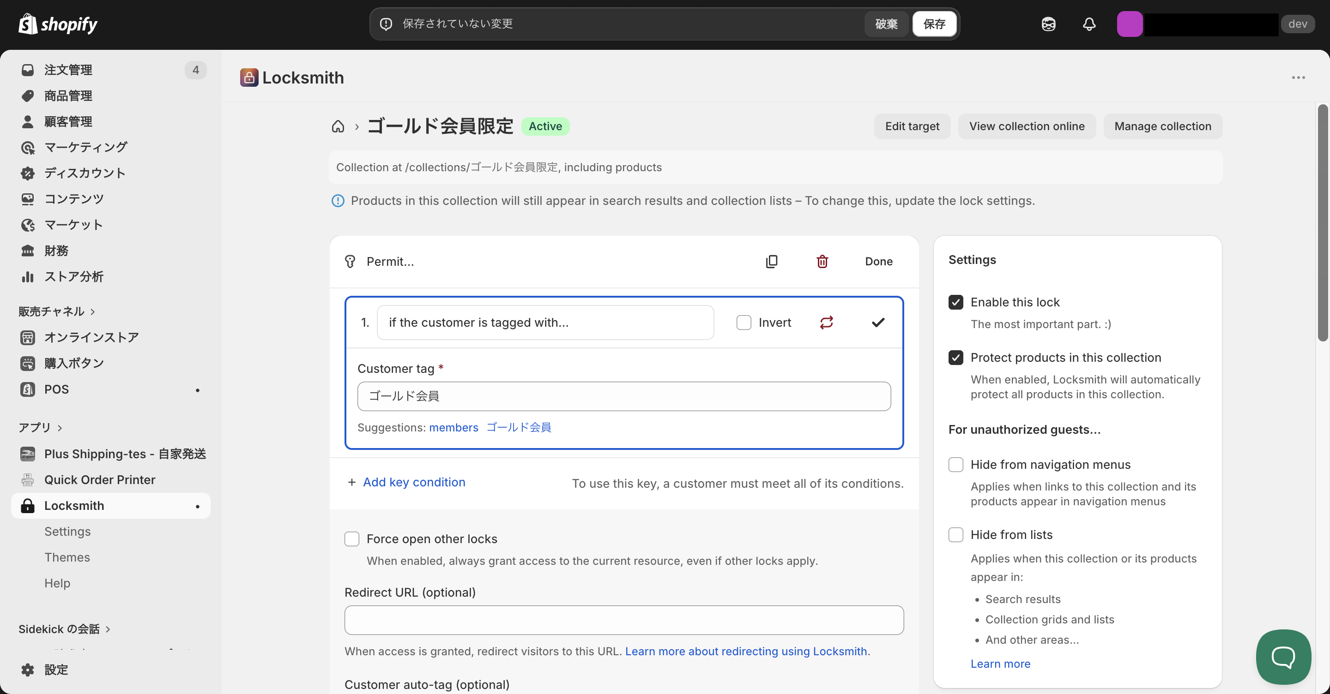The height and width of the screenshot is (694, 1330).
Task: Open ストア分析 in the sidebar
Action: [x=110, y=276]
